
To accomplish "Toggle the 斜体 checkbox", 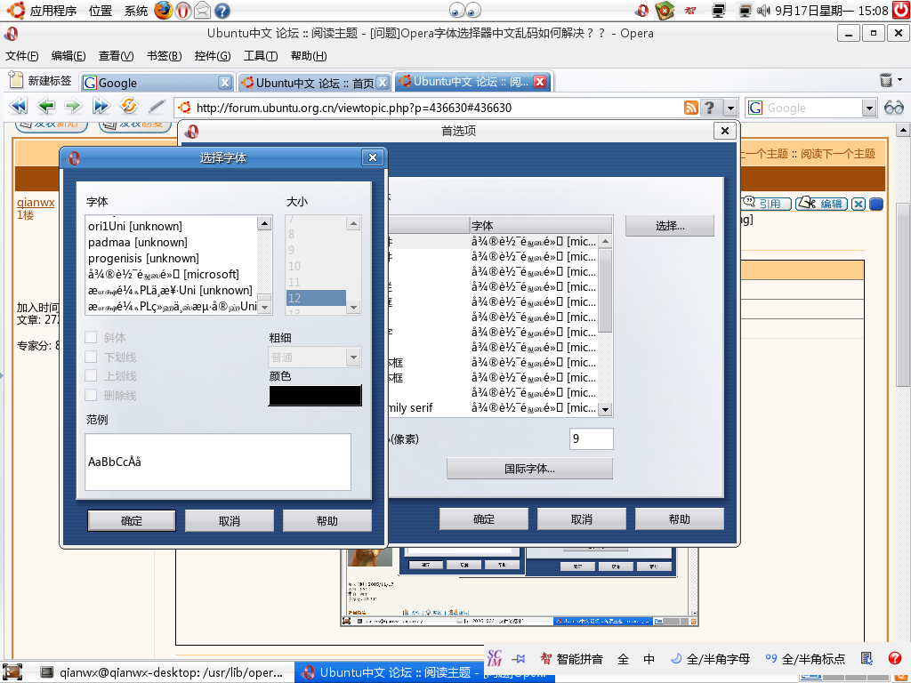I will click(x=92, y=337).
